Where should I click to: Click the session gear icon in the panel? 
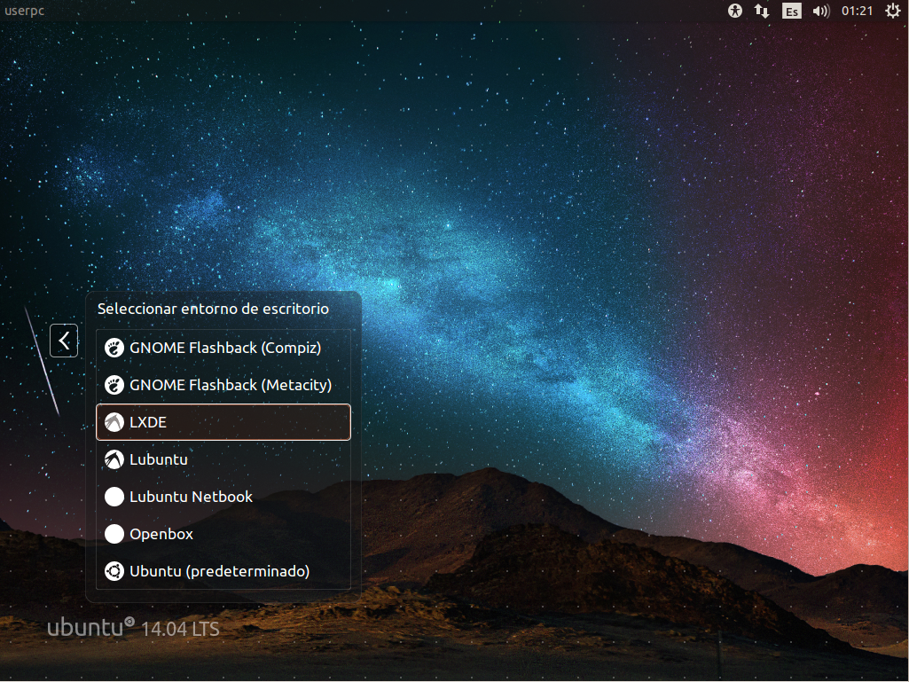(892, 12)
